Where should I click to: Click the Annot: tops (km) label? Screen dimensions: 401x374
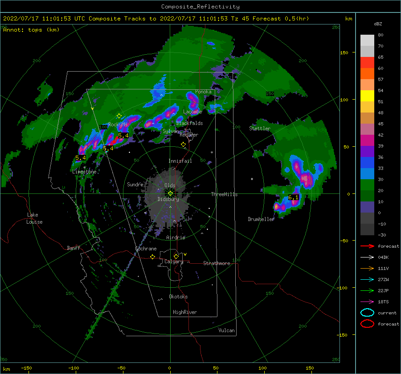(x=31, y=30)
